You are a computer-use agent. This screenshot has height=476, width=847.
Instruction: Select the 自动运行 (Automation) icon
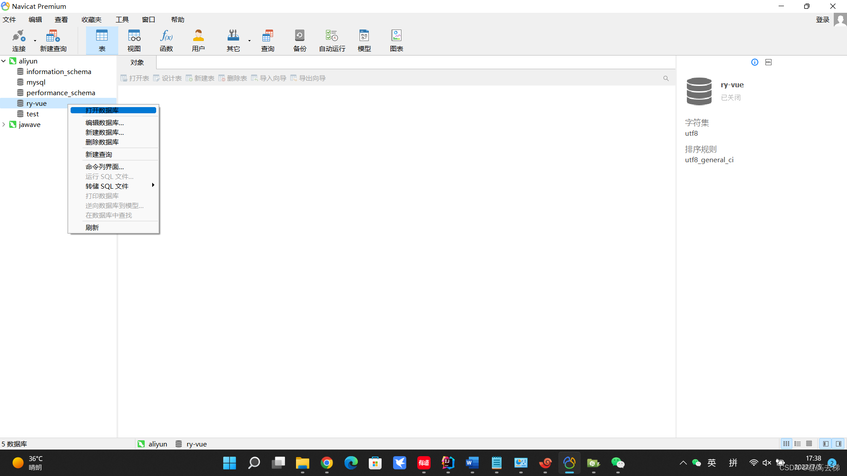pos(331,40)
